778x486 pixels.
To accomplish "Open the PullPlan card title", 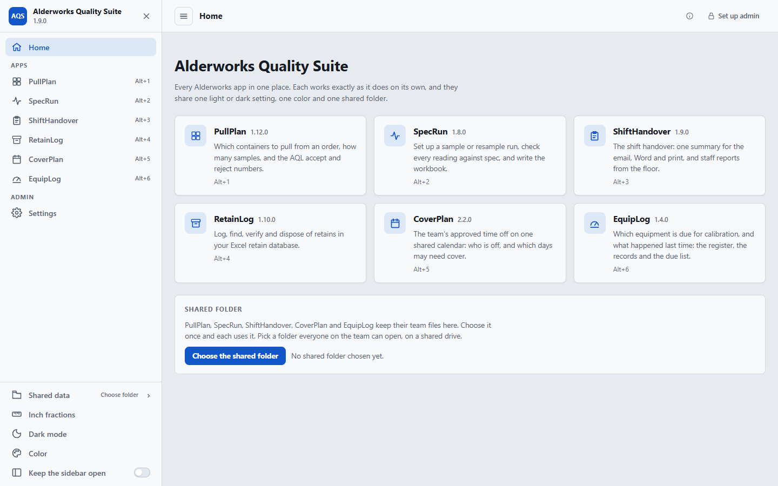I will tap(230, 132).
